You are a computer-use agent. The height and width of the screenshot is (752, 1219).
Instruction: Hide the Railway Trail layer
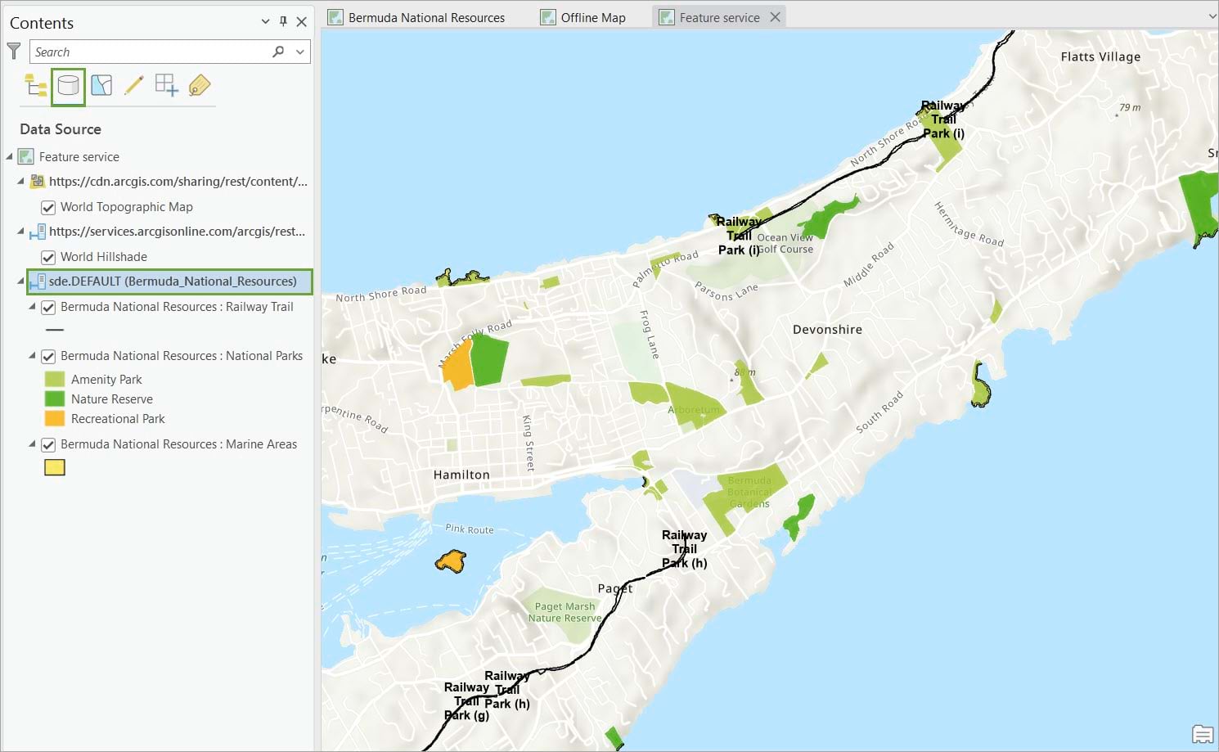[48, 308]
